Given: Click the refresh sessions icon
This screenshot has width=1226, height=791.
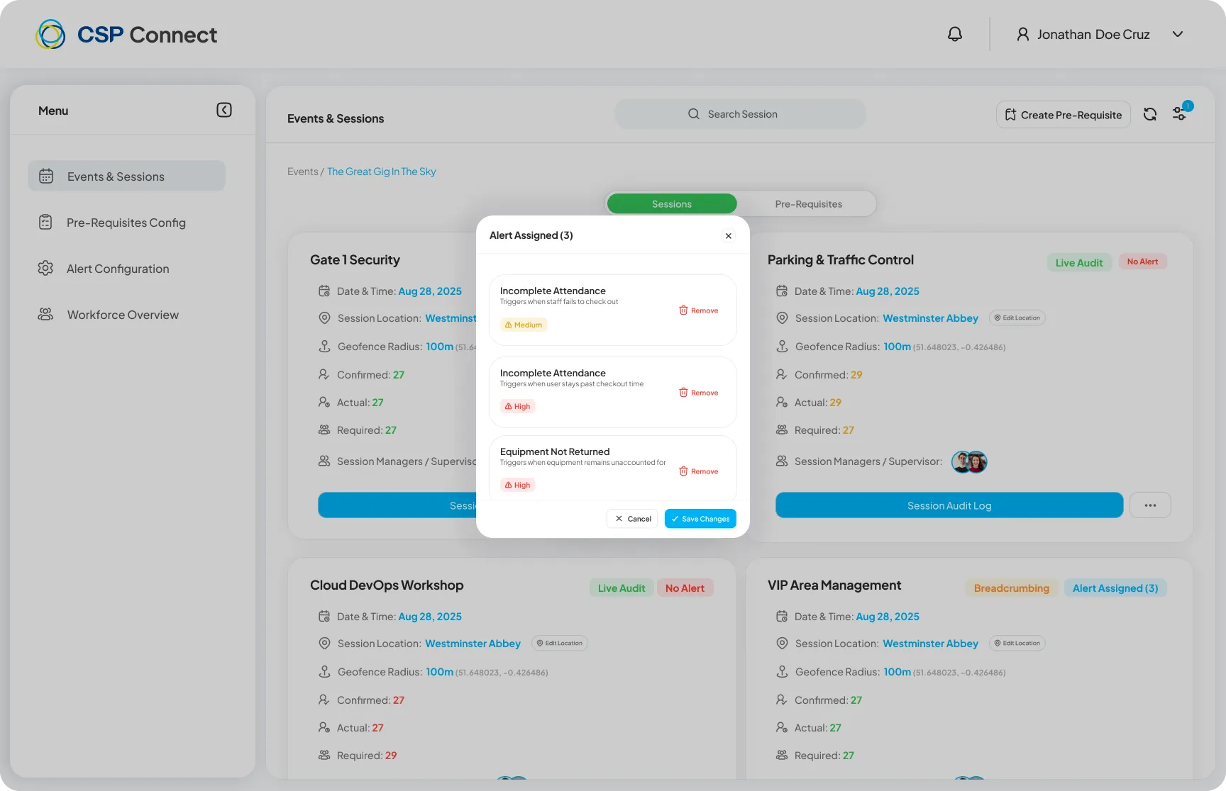Looking at the screenshot, I should pos(1150,114).
